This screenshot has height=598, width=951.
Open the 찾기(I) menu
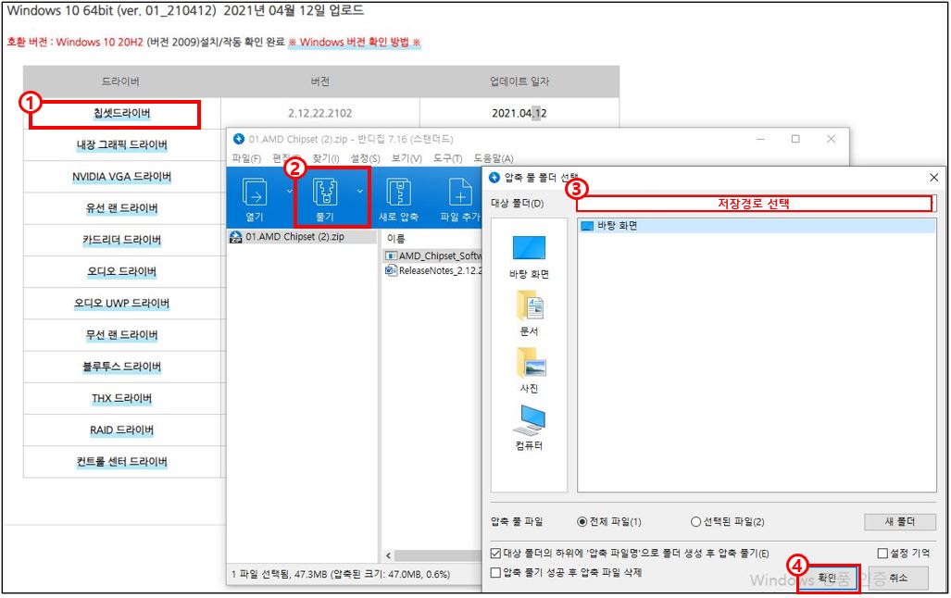click(326, 158)
